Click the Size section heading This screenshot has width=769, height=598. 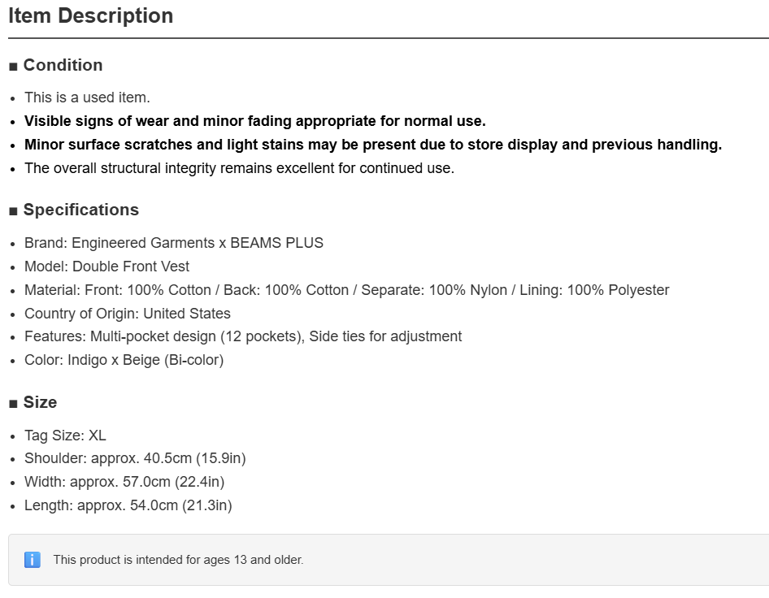(40, 402)
